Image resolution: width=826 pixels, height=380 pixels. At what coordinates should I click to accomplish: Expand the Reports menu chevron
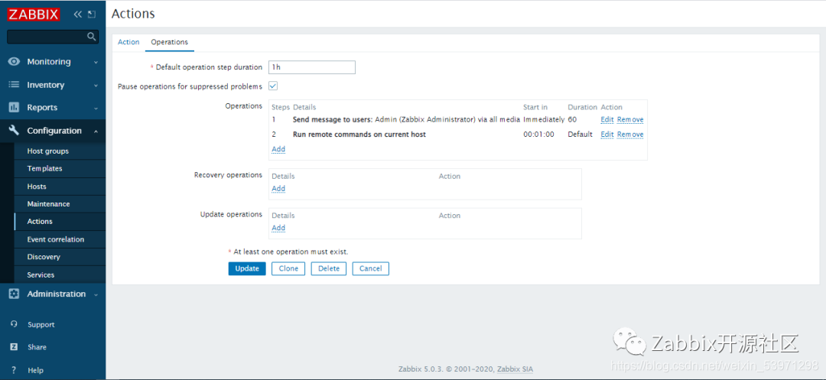click(x=96, y=108)
